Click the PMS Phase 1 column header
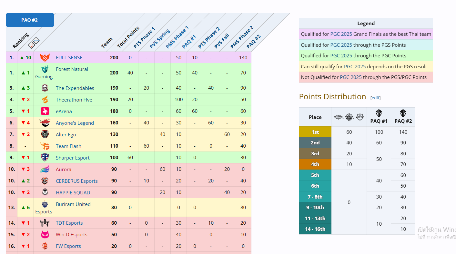The height and width of the screenshot is (254, 456). [x=177, y=37]
